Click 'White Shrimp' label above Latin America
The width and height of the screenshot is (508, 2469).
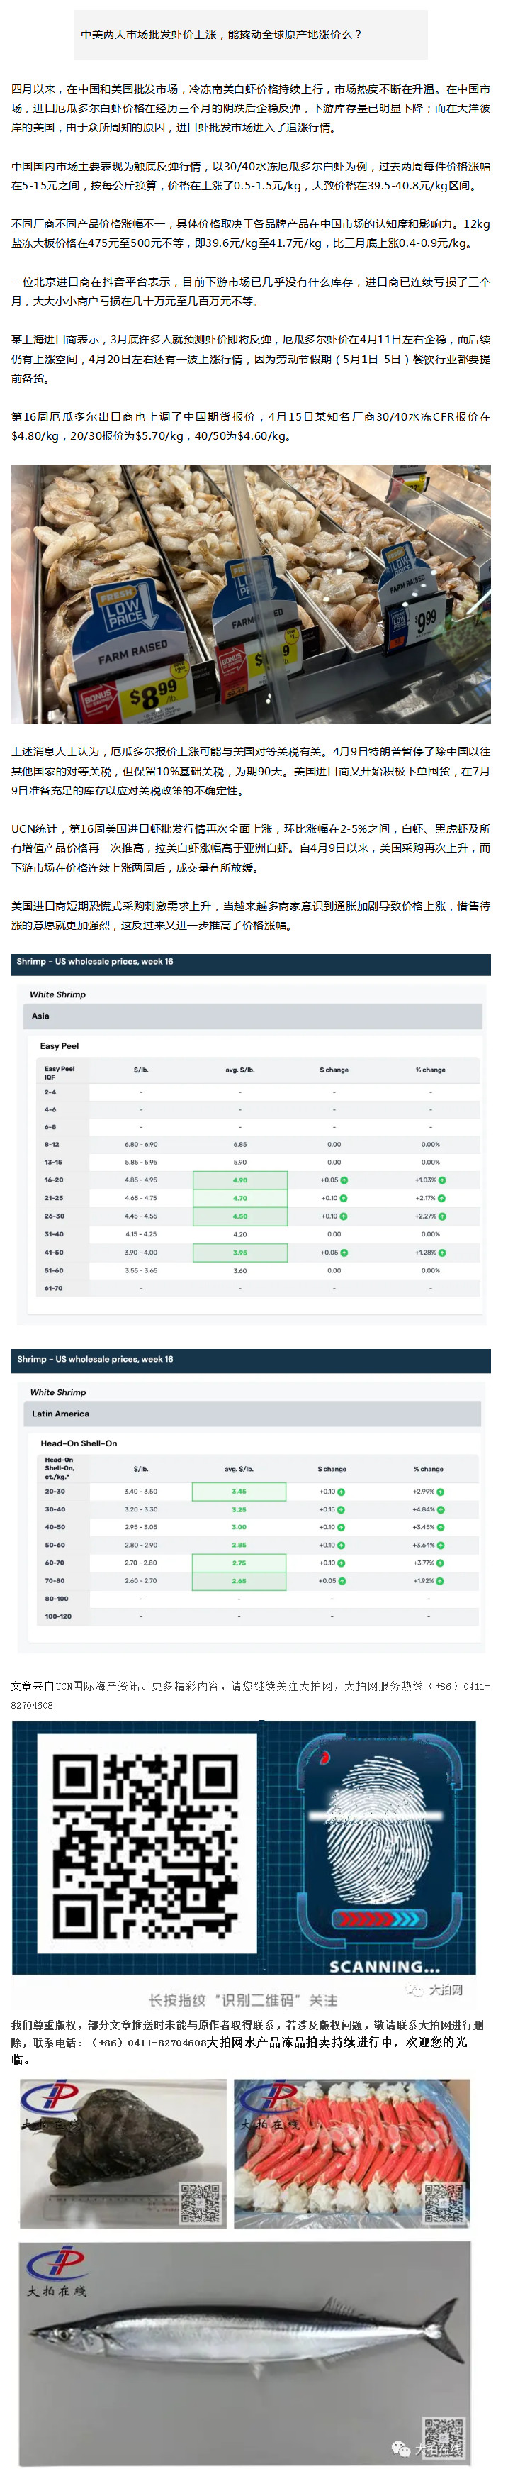57,1392
